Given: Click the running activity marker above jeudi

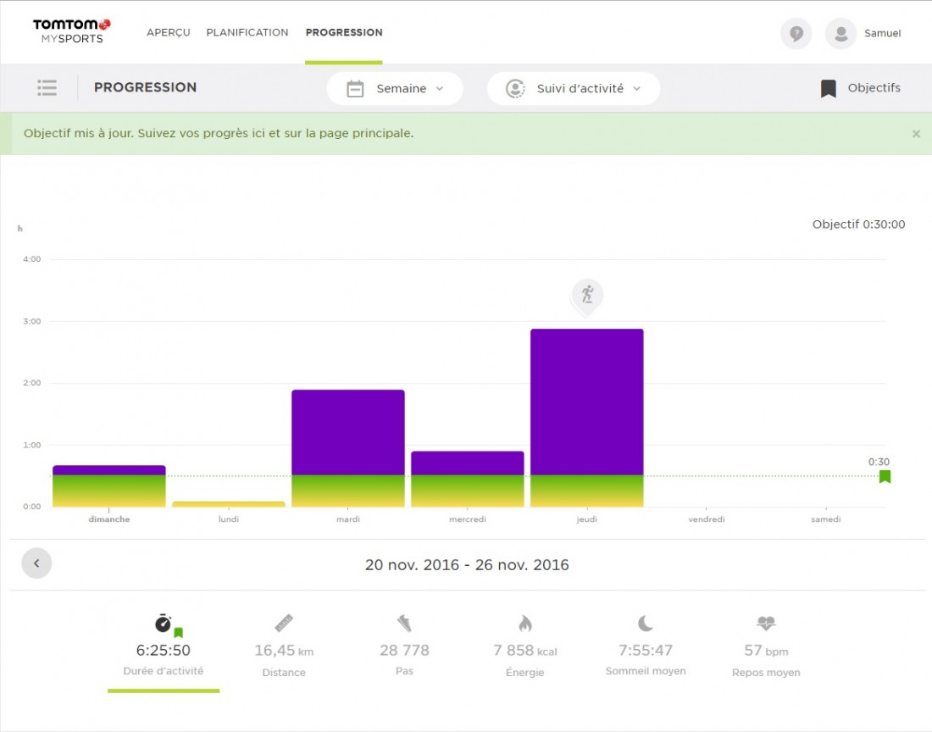Looking at the screenshot, I should click(586, 296).
